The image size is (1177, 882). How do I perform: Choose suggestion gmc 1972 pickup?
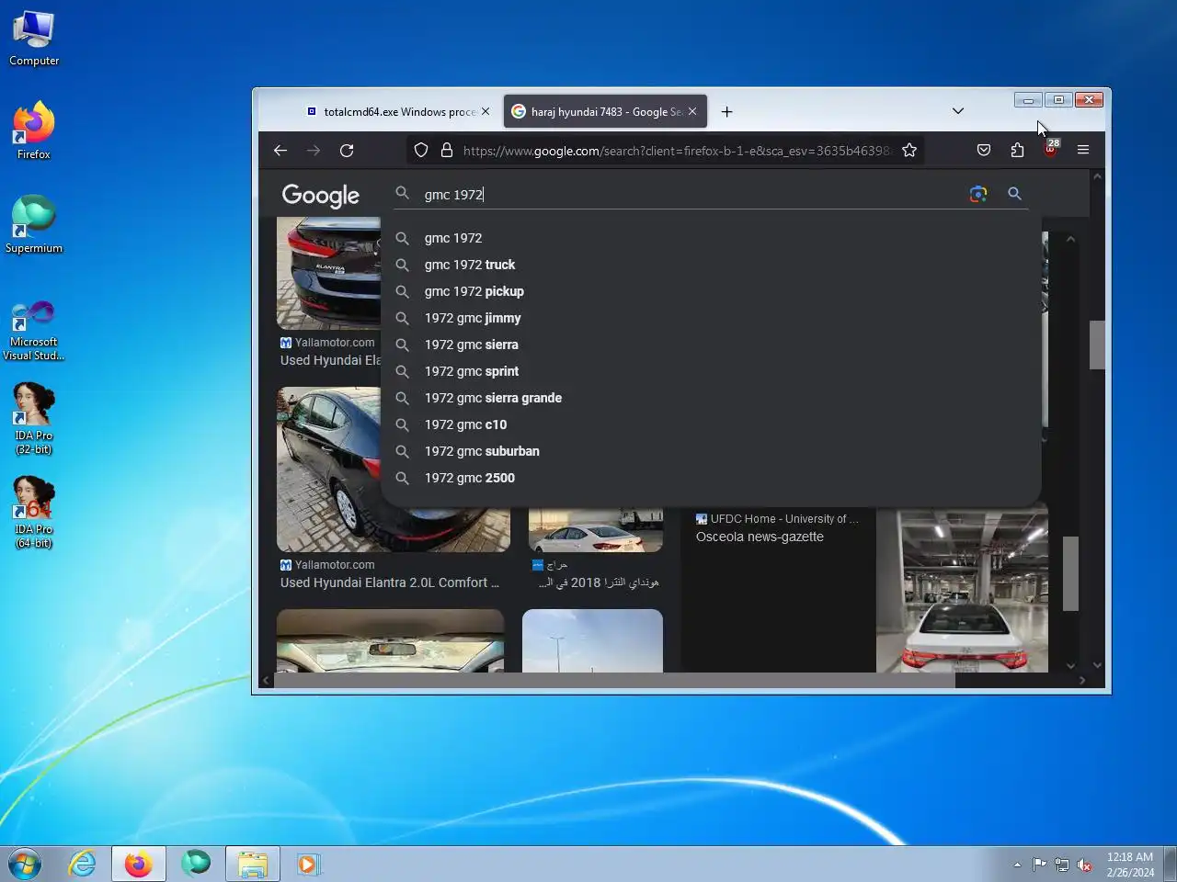point(711,291)
